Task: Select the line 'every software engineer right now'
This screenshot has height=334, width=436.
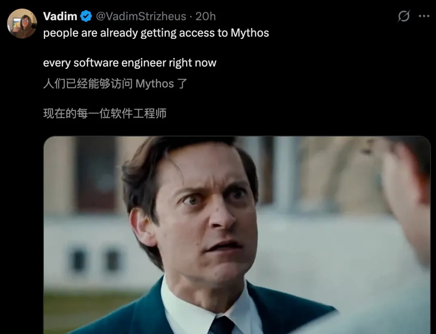Action: 129,63
